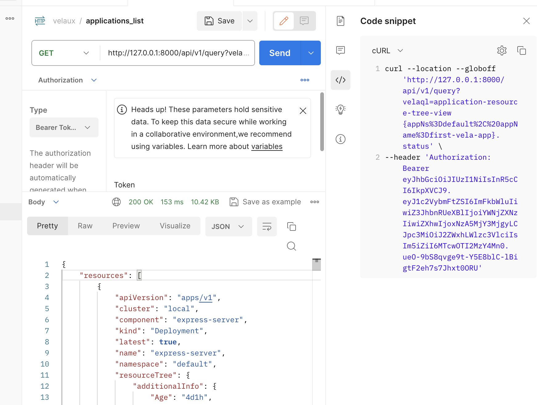Open the Documentation sidebar icon
Image resolution: width=537 pixels, height=405 pixels.
pos(341,21)
